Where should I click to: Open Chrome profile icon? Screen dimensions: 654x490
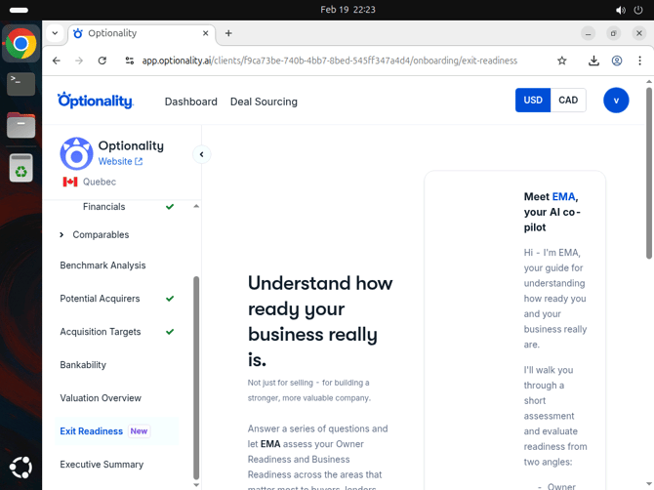click(617, 61)
